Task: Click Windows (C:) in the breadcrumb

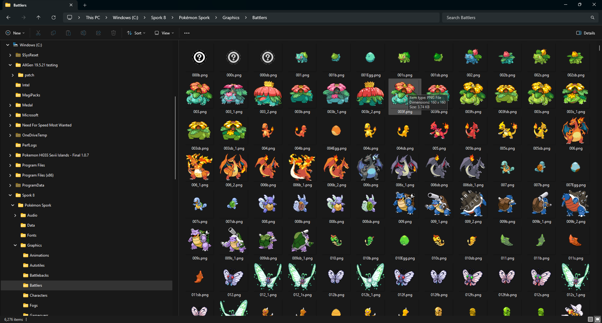Action: point(125,18)
